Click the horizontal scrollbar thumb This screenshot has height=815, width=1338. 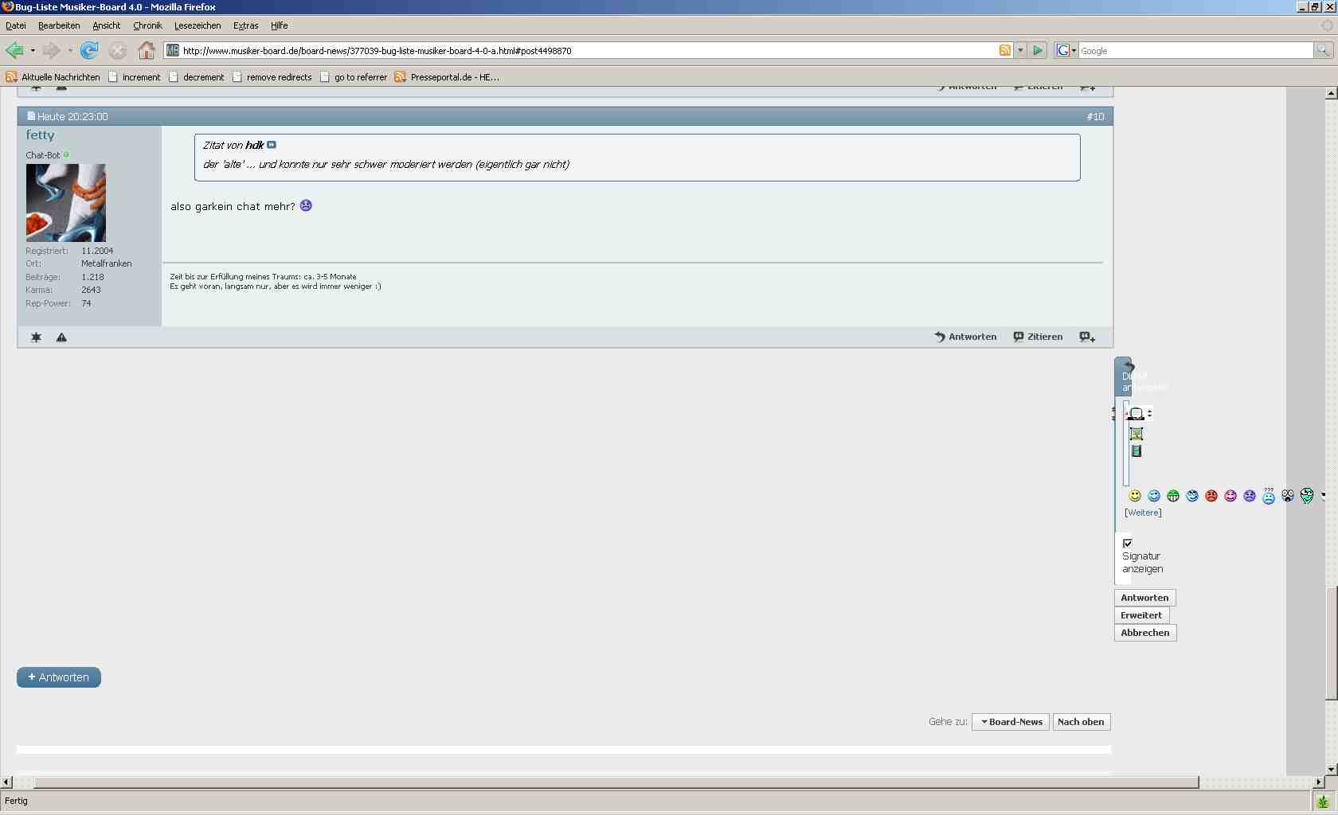(x=616, y=782)
